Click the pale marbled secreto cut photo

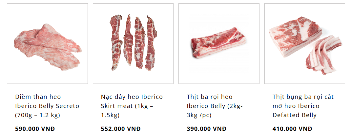pos(48,44)
